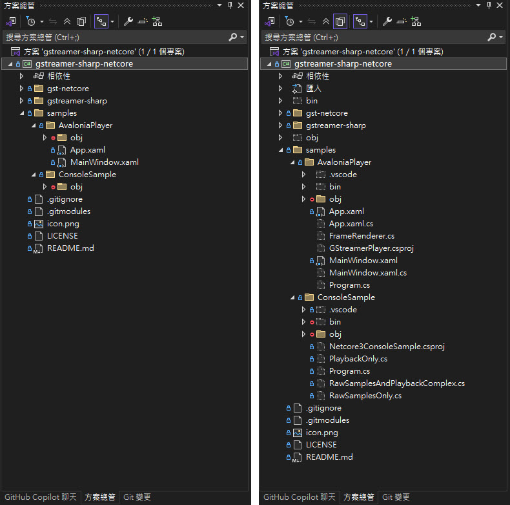The image size is (510, 505).
Task: Click Preview Selected Items icon in right panel
Action: (401, 21)
